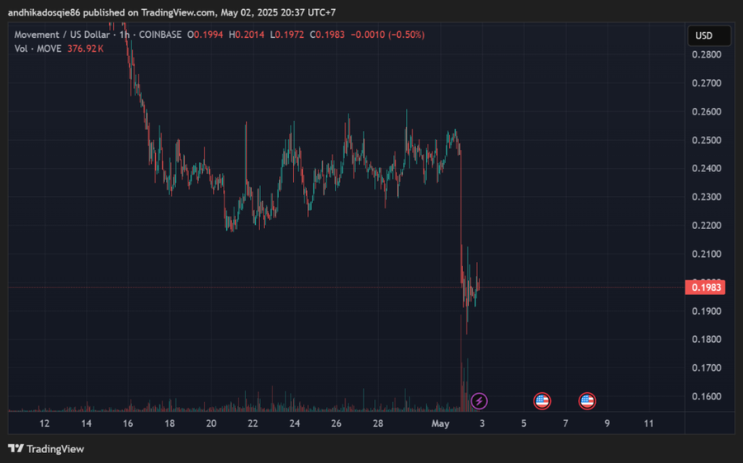
Task: Click date 16 on the time axis
Action: click(x=128, y=423)
